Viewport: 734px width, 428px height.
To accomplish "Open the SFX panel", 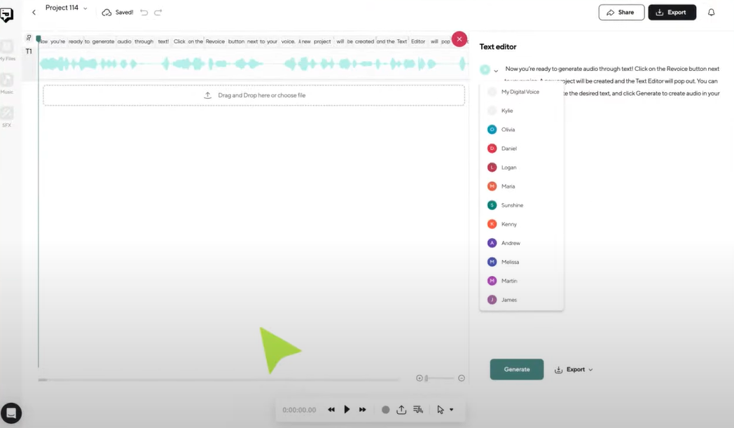I will [x=8, y=112].
